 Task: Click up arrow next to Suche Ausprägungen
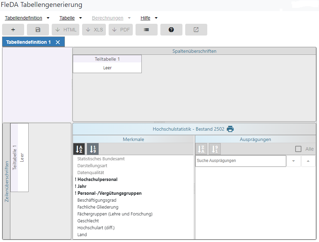308,161
